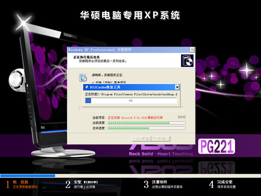Close the DllCache恢复工具 dialog
The width and height of the screenshot is (261, 196).
click(177, 87)
